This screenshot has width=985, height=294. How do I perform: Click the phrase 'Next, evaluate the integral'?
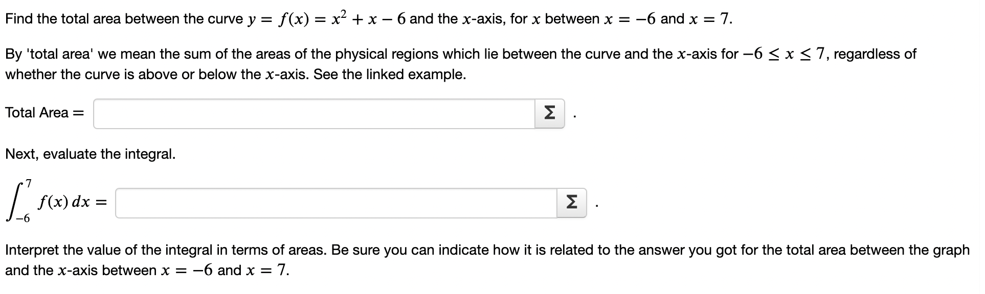pyautogui.click(x=89, y=154)
